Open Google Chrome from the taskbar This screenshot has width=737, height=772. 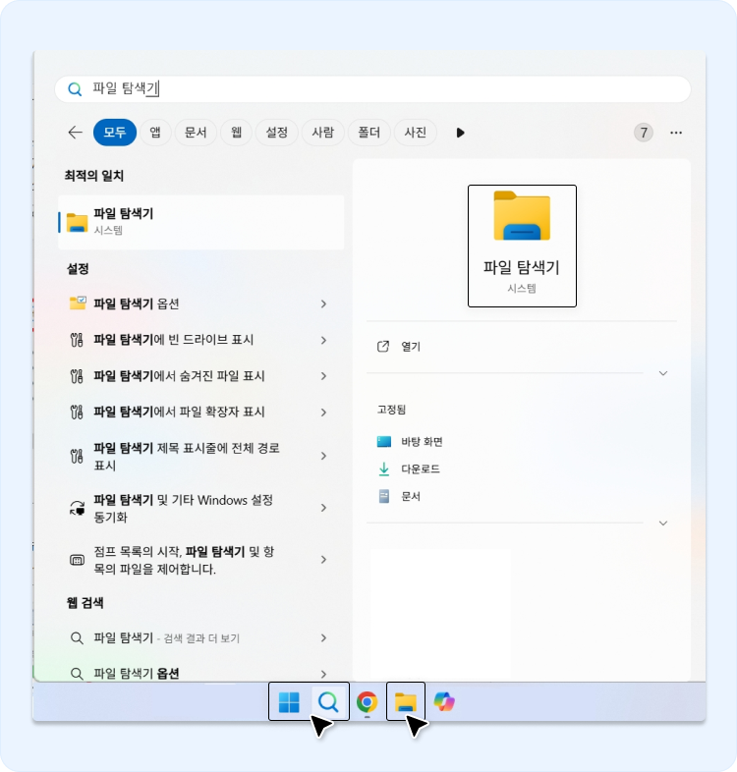367,702
